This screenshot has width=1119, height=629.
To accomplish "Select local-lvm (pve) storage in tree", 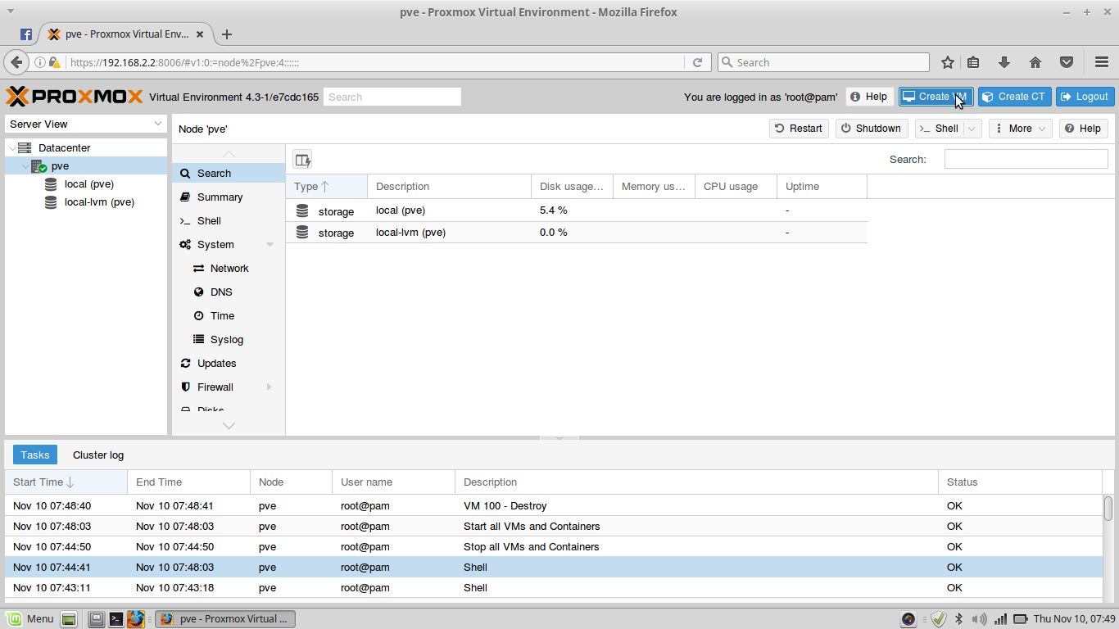I will 99,202.
